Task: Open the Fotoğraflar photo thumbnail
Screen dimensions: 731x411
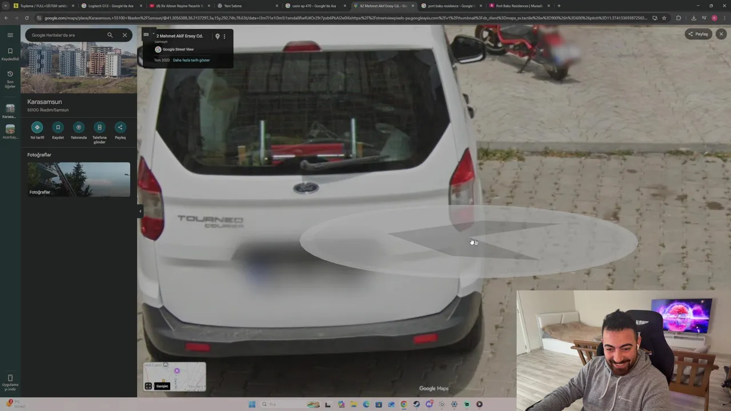Action: tap(79, 179)
